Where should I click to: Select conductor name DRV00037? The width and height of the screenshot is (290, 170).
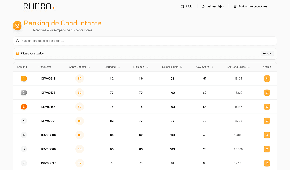48,163
